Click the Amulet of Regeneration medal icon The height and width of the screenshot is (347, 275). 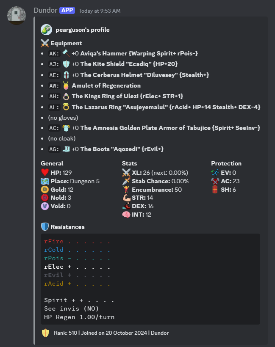pyautogui.click(x=66, y=85)
